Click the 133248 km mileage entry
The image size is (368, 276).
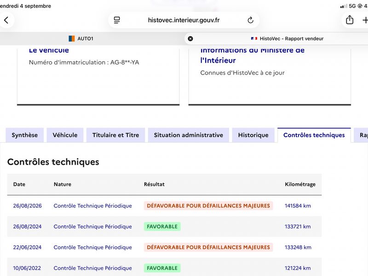click(298, 247)
